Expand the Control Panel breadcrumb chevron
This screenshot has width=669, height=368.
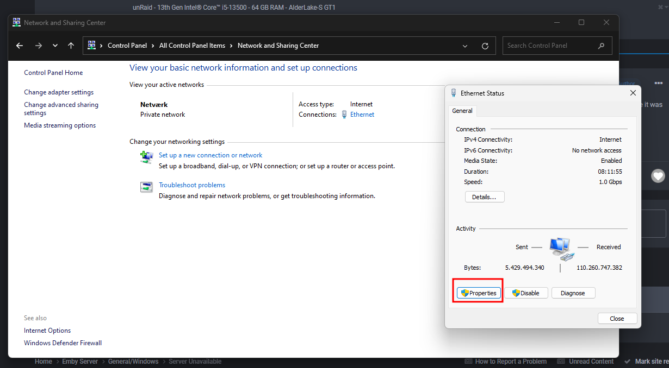click(x=101, y=46)
